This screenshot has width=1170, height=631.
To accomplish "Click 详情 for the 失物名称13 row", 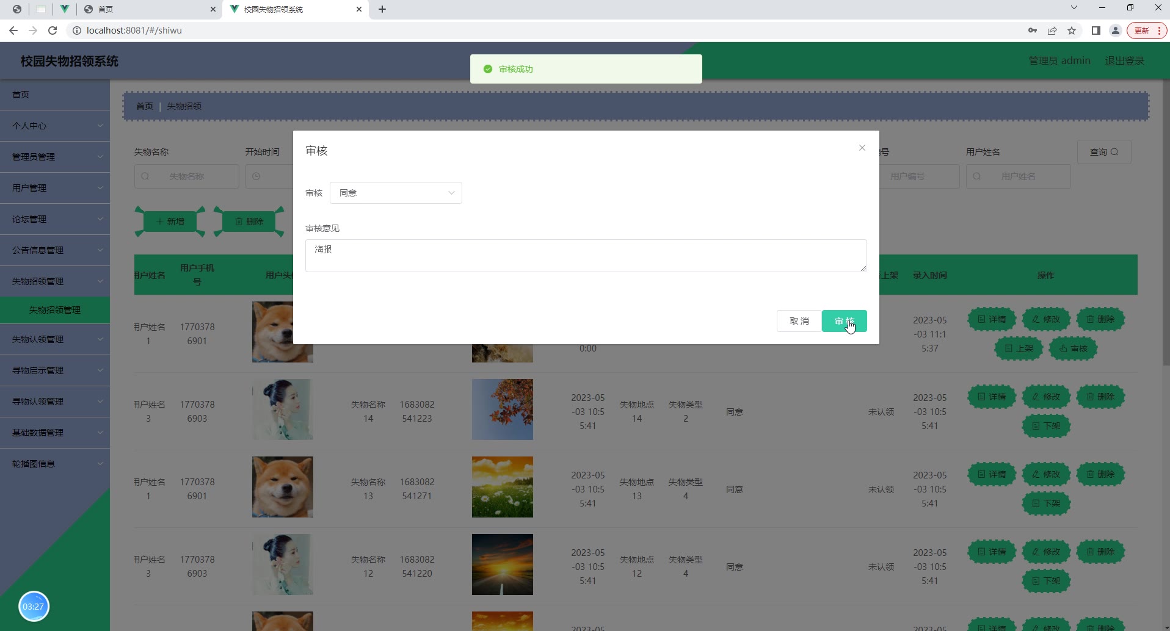I will point(992,474).
